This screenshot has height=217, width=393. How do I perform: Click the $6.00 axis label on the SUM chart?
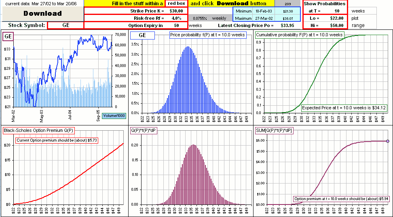tap(260, 140)
